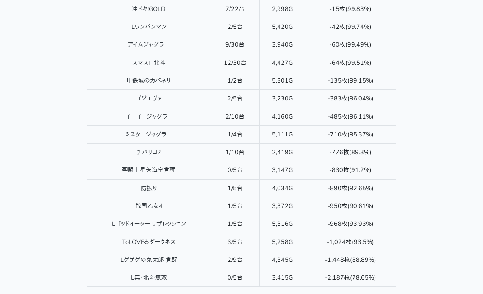Select the 5,420G games cell
483x294 pixels.
tap(283, 27)
